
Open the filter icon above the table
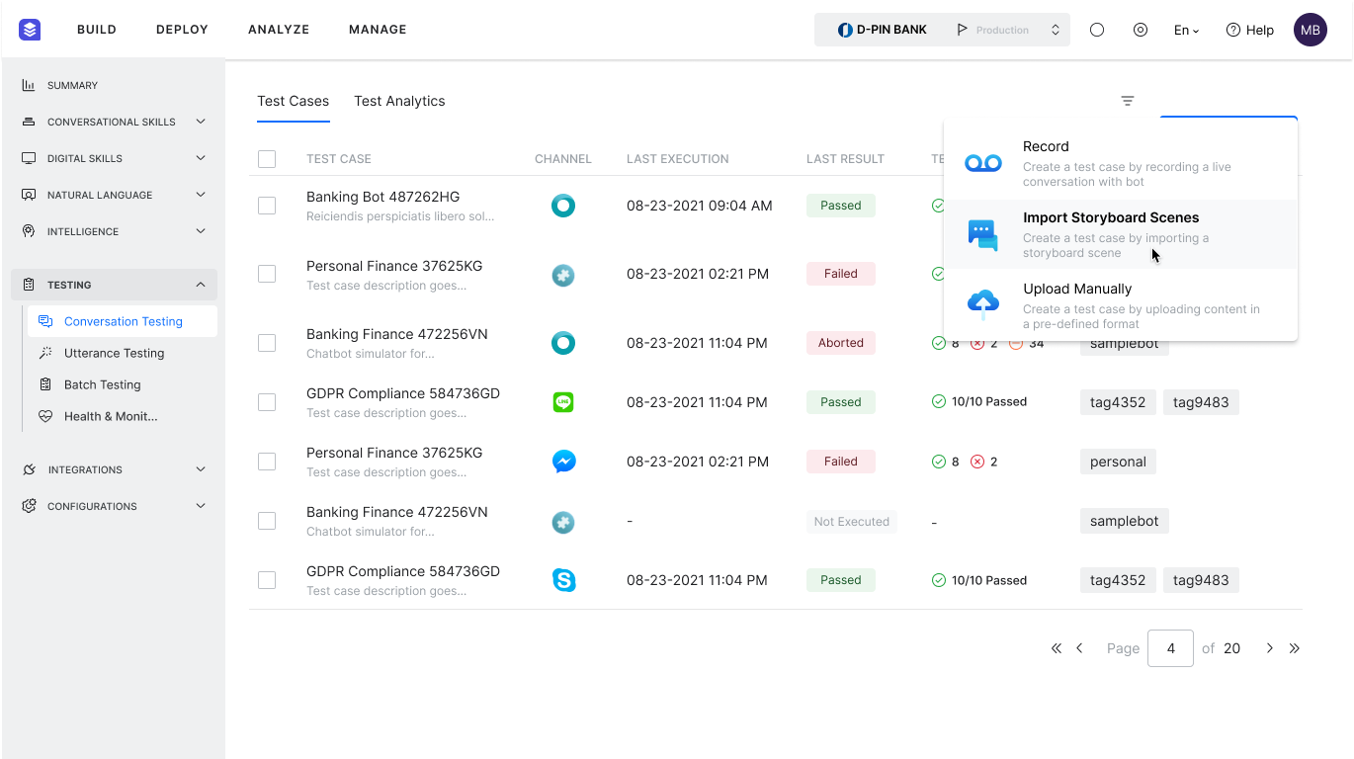click(1128, 100)
